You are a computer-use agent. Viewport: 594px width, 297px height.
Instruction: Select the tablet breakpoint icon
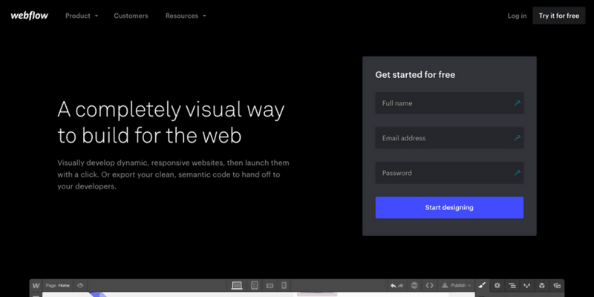pos(254,285)
